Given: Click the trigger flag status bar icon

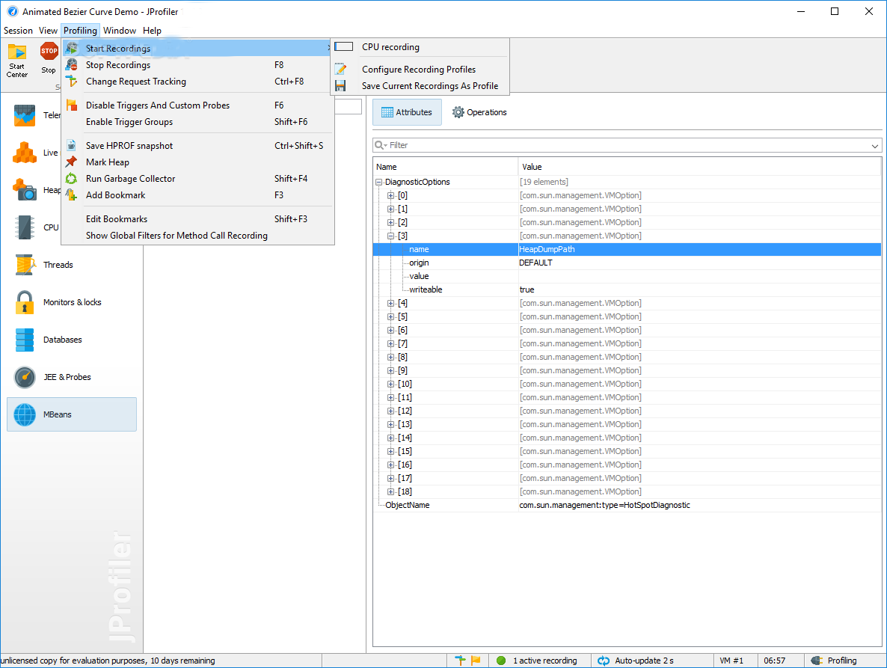Looking at the screenshot, I should pyautogui.click(x=476, y=660).
